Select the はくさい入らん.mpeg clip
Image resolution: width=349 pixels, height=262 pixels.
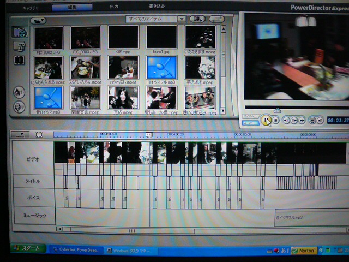tap(86, 68)
